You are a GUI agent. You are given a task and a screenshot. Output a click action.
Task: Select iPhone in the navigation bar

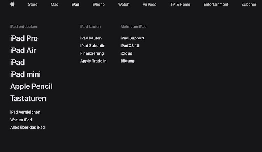[x=98, y=5]
